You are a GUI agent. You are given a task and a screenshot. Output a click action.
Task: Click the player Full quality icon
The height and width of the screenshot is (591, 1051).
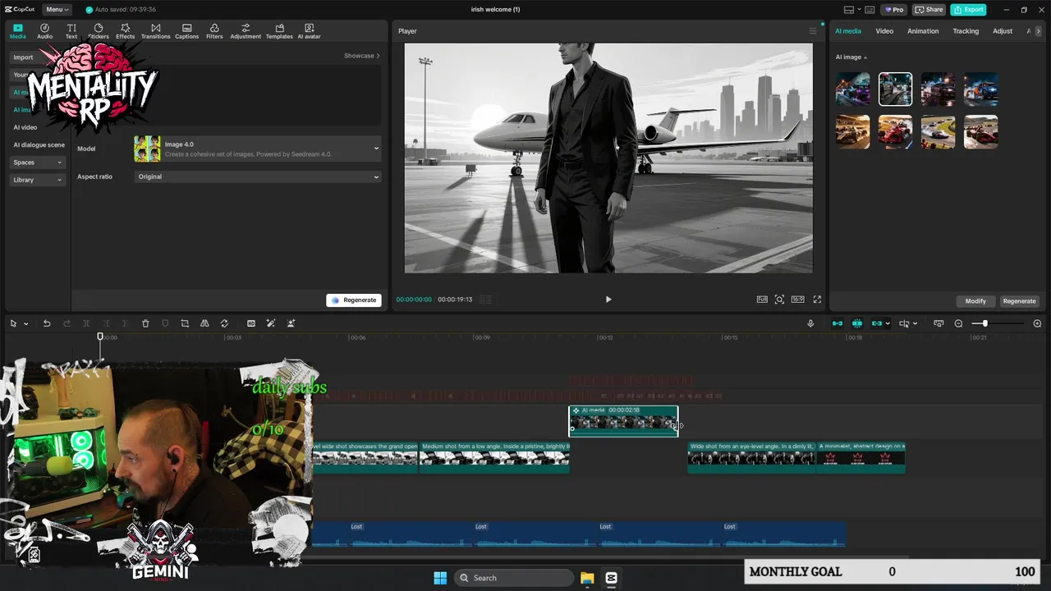(x=762, y=300)
